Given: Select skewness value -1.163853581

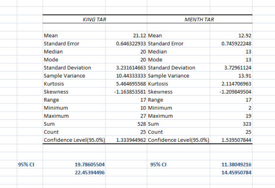Looking at the screenshot, I should (x=130, y=92).
